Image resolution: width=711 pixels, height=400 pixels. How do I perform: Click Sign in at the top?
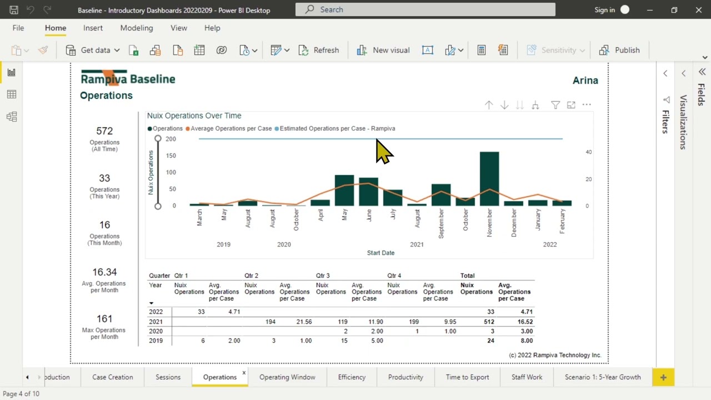coord(604,10)
